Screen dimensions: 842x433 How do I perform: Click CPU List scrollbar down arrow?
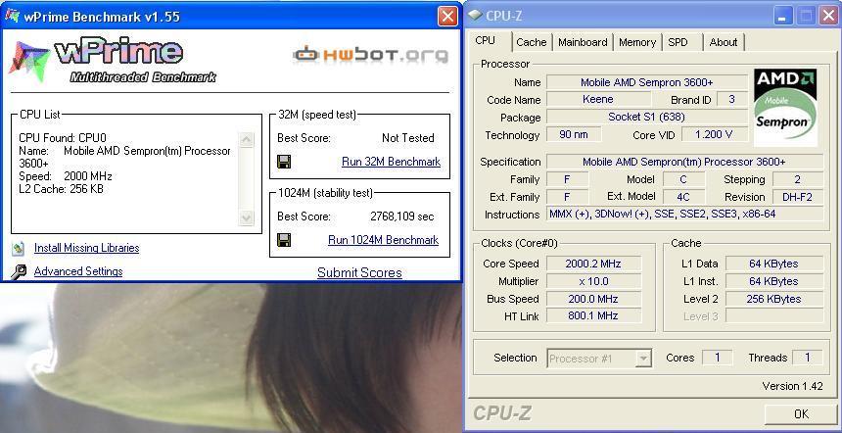[246, 217]
